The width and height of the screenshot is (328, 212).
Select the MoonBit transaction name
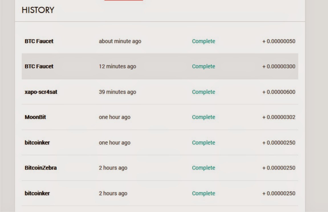[35, 117]
